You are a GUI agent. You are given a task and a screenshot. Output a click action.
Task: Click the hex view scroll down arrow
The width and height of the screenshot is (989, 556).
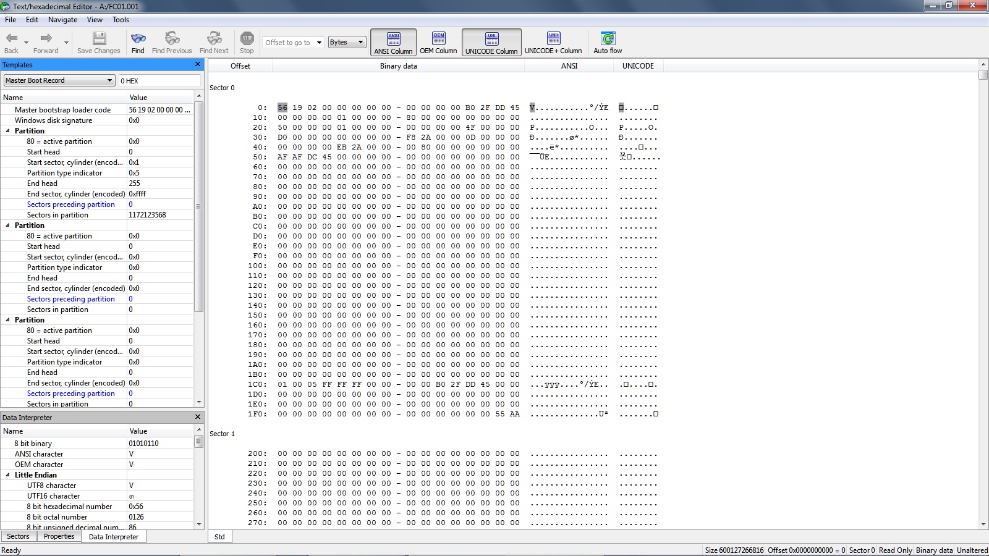click(x=983, y=524)
